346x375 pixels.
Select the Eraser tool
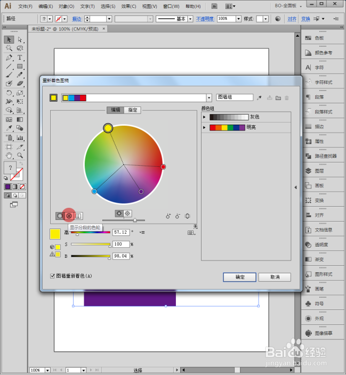20,84
